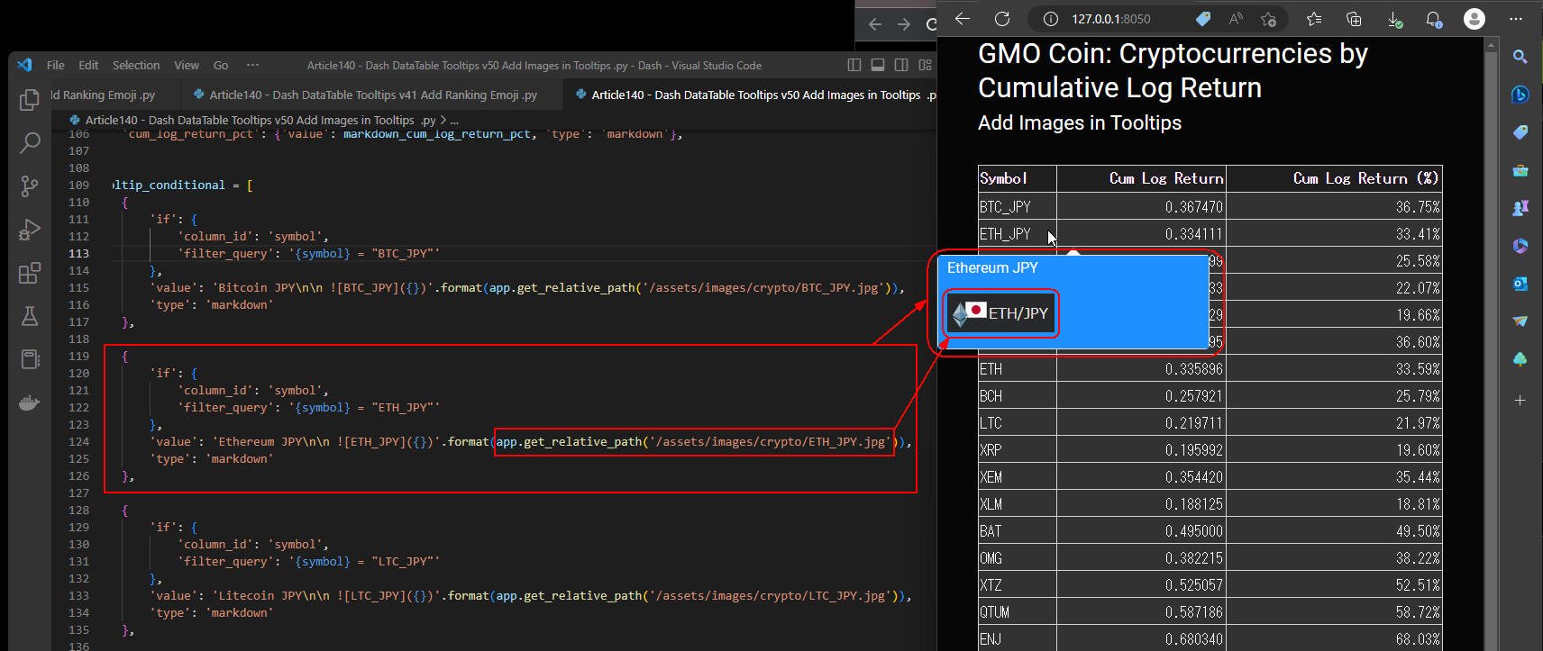Add this page to favorites star
1543x651 pixels.
(1269, 19)
